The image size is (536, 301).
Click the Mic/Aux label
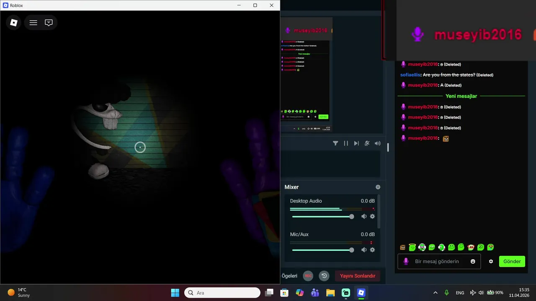tap(299, 235)
